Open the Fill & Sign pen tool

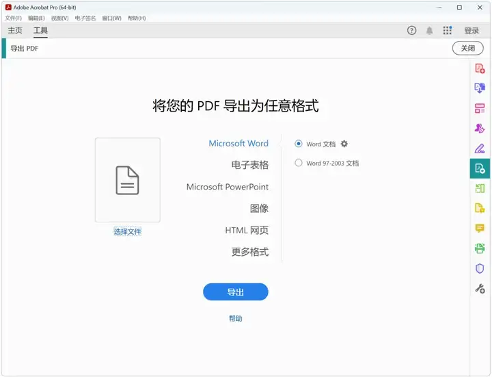(480, 148)
